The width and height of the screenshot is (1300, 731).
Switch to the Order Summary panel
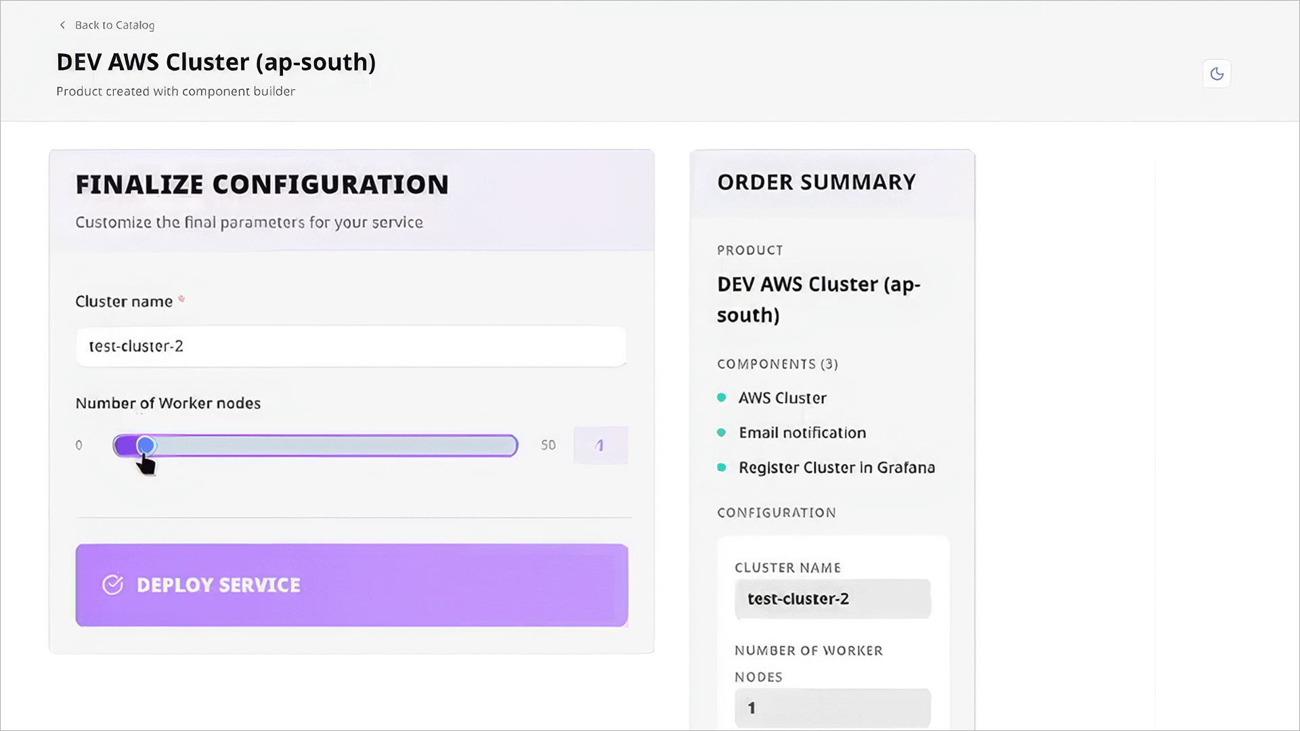click(x=817, y=181)
